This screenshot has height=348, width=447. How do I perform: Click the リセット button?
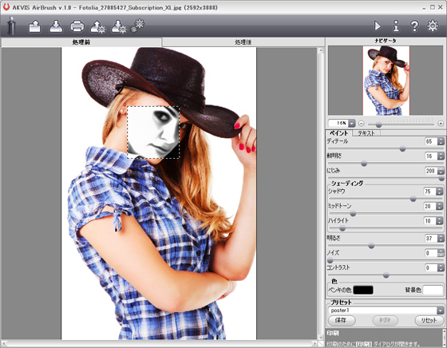point(429,320)
